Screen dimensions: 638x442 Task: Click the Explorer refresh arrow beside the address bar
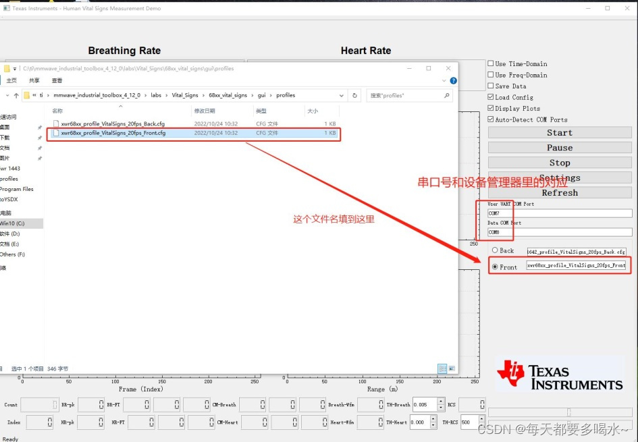(x=354, y=96)
